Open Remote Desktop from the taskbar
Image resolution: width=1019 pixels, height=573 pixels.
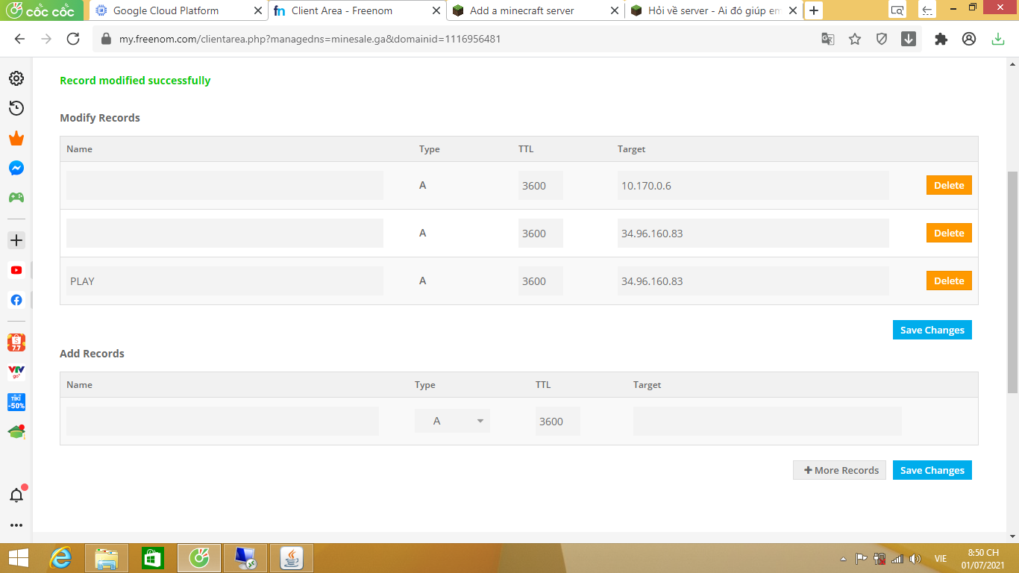click(245, 558)
